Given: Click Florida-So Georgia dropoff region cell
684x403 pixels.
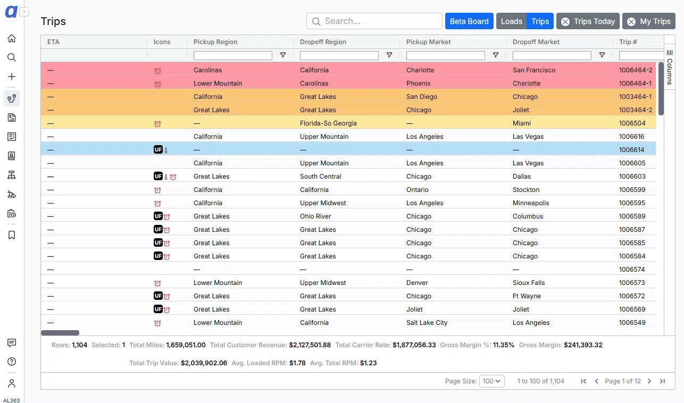Looking at the screenshot, I should click(x=328, y=123).
